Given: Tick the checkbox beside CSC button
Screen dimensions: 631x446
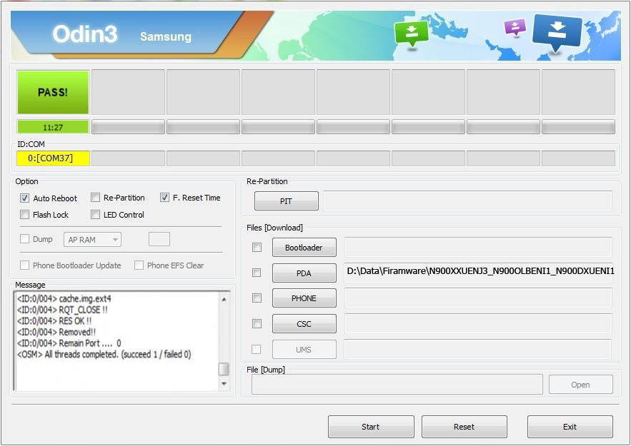Looking at the screenshot, I should point(257,324).
